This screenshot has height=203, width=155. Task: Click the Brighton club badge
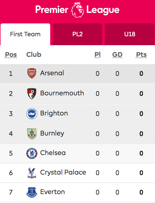tap(32, 114)
